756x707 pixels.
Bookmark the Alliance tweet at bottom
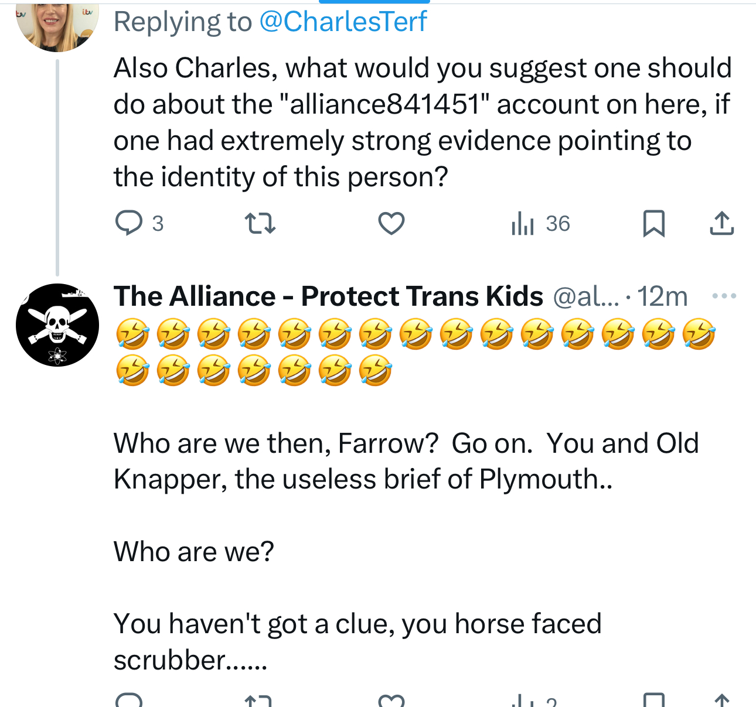coord(653,701)
